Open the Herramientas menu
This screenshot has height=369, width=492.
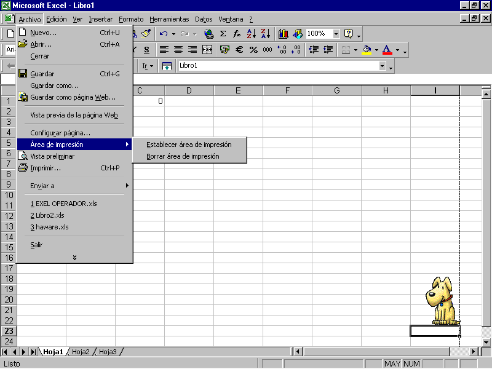[169, 19]
